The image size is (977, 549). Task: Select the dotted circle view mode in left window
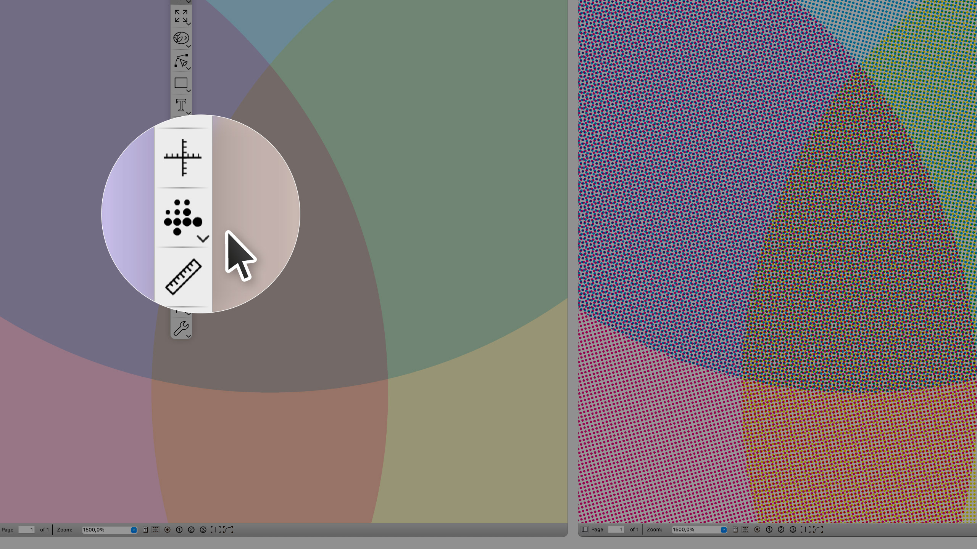[x=167, y=530]
